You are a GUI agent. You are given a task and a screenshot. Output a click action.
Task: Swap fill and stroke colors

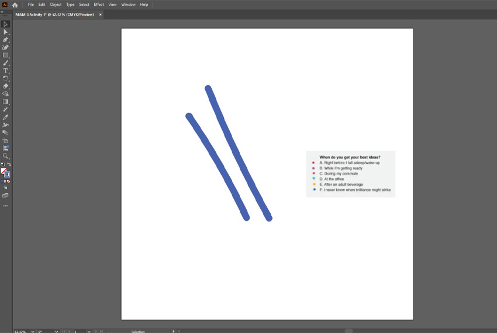coord(9,165)
